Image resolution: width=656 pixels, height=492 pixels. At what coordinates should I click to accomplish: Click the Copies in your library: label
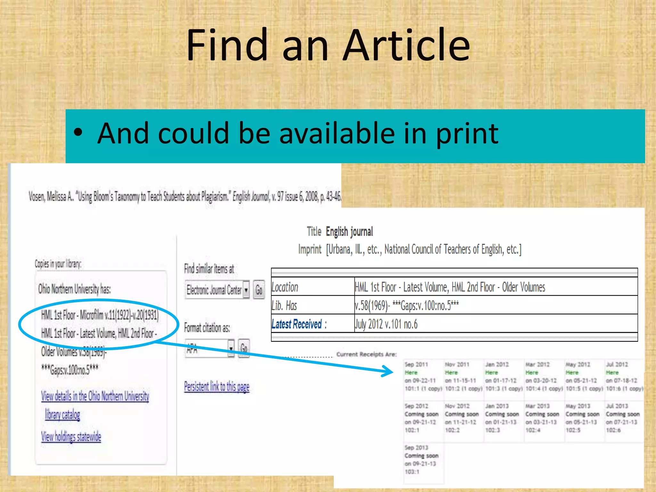[58, 264]
